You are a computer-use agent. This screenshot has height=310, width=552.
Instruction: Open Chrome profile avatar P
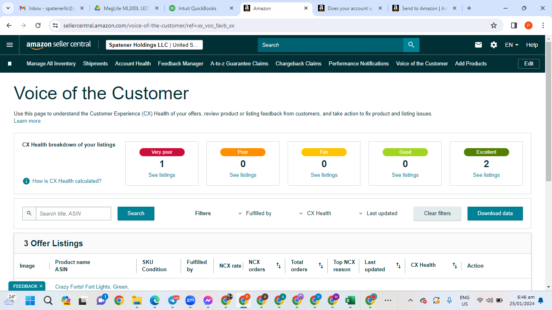(529, 25)
